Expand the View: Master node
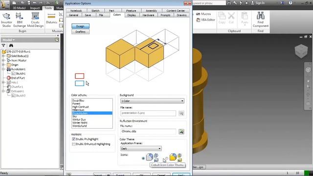 point(3,61)
